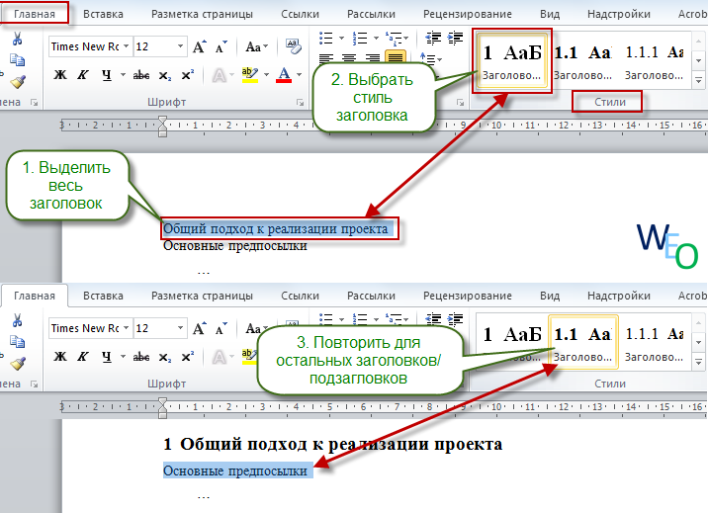Click Shrink Font icon in the top ribbon

(x=221, y=46)
